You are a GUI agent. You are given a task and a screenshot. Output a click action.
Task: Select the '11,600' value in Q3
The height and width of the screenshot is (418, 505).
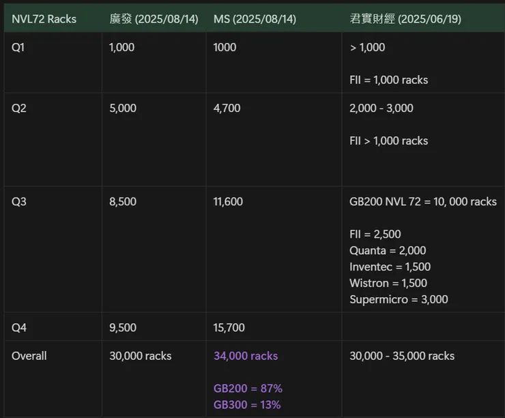(228, 201)
